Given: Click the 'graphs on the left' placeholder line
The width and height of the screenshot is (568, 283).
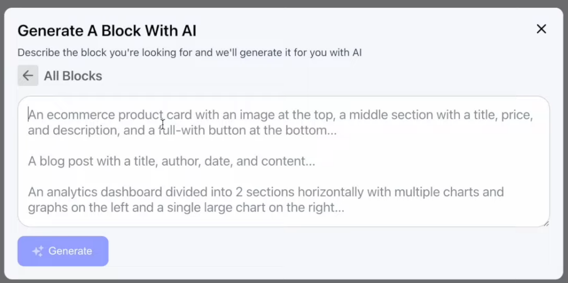Looking at the screenshot, I should (x=186, y=208).
